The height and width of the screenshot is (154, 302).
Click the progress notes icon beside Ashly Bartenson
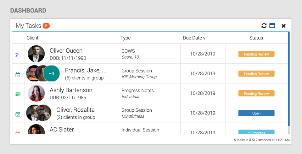[x=18, y=94]
